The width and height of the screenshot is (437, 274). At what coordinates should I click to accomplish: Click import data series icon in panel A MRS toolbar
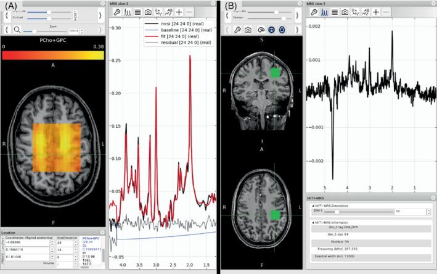pyautogui.click(x=158, y=12)
